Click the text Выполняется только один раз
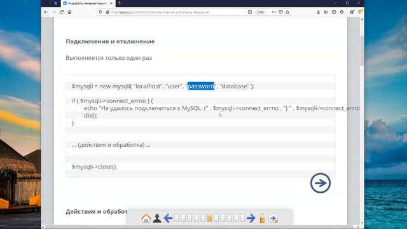The width and height of the screenshot is (407, 229). pyautogui.click(x=109, y=58)
